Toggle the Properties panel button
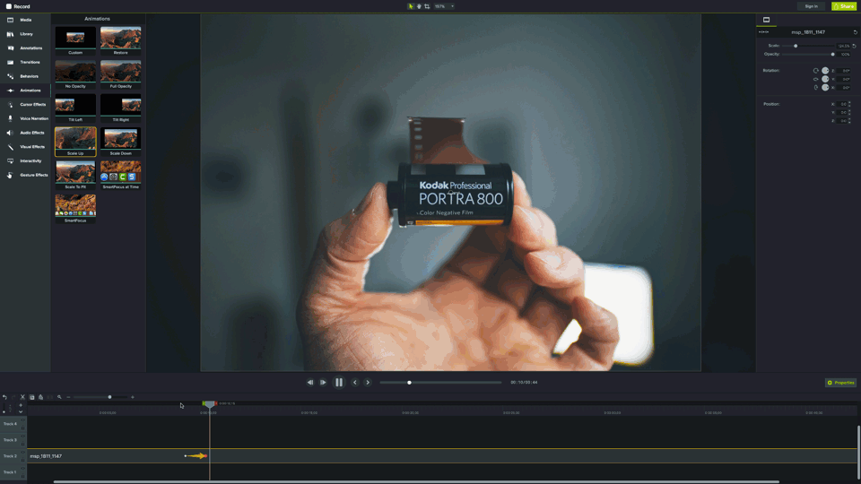The height and width of the screenshot is (484, 861). (840, 383)
